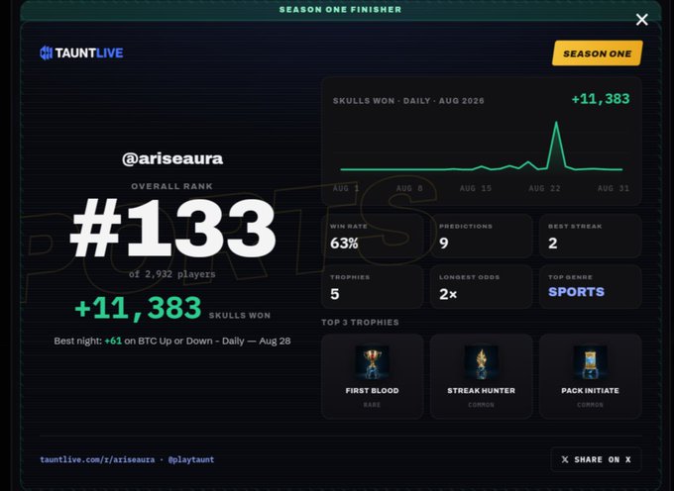Click the Best Streak 2 stat

(x=590, y=236)
